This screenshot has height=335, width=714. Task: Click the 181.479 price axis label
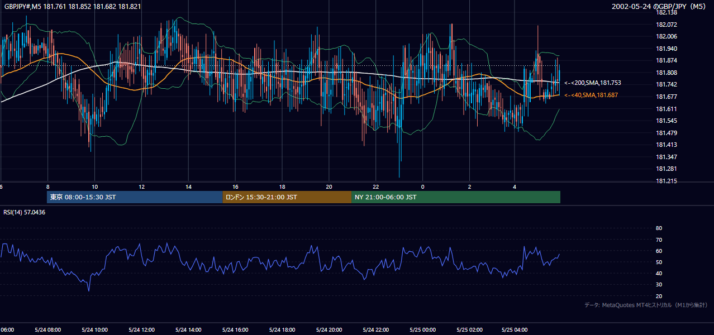[666, 133]
